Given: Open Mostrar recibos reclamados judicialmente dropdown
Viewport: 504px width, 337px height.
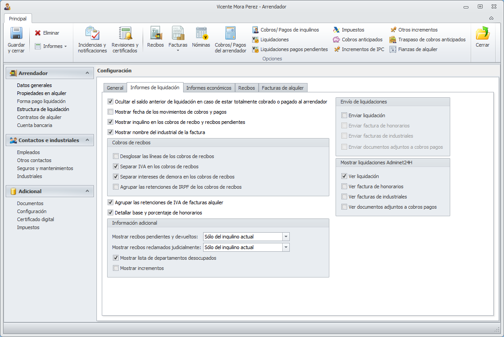Looking at the screenshot, I should (x=286, y=247).
